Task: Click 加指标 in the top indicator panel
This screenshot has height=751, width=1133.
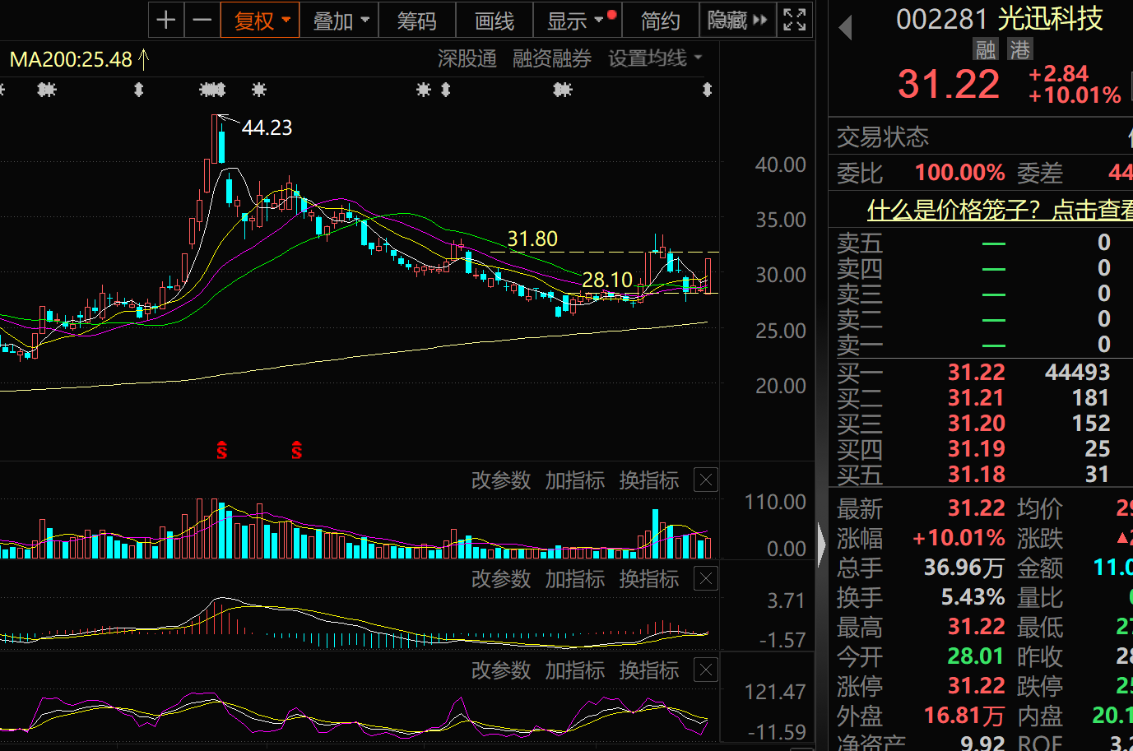Action: (575, 480)
